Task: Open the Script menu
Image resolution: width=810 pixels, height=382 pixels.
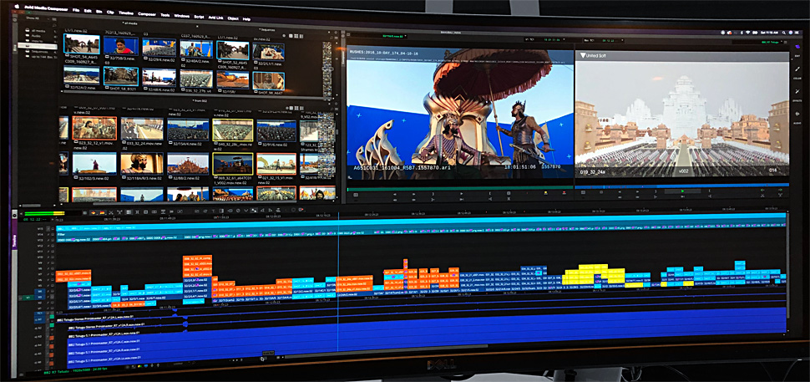Action: point(199,17)
